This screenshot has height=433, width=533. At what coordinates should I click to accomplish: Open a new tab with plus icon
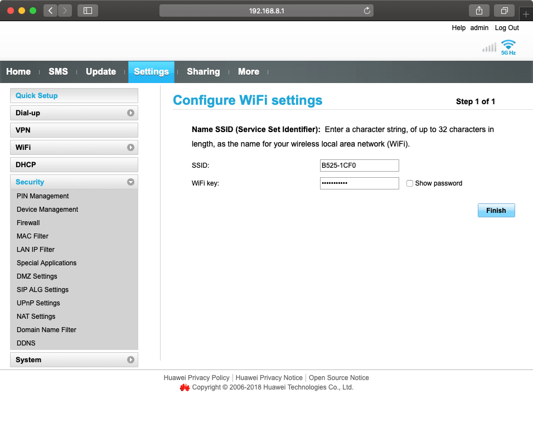525,14
